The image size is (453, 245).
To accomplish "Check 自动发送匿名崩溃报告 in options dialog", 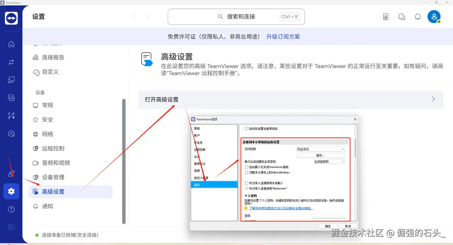I will pos(247,129).
